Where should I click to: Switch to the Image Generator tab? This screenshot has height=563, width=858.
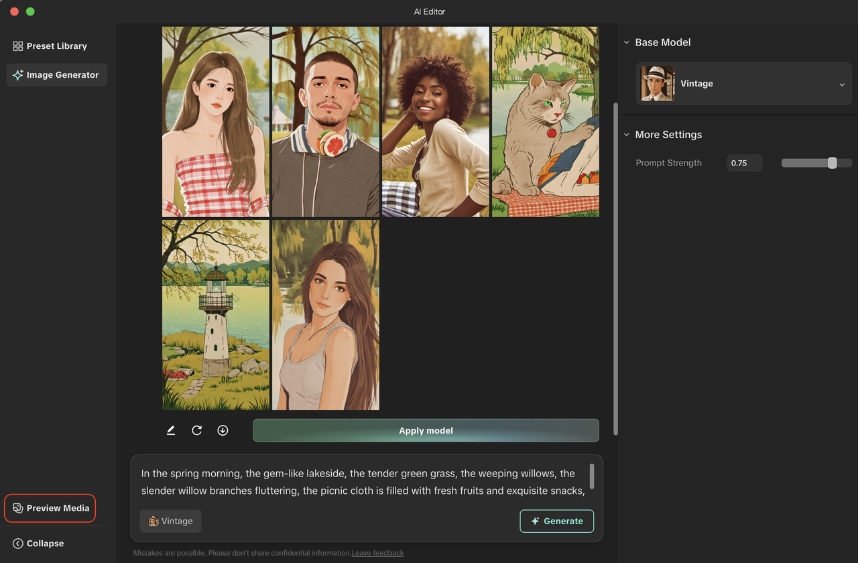tap(56, 75)
